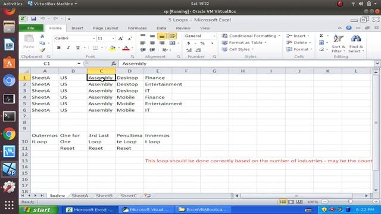The height and width of the screenshot is (214, 381).
Task: Click the Name Box showing C1
Action: 48,64
